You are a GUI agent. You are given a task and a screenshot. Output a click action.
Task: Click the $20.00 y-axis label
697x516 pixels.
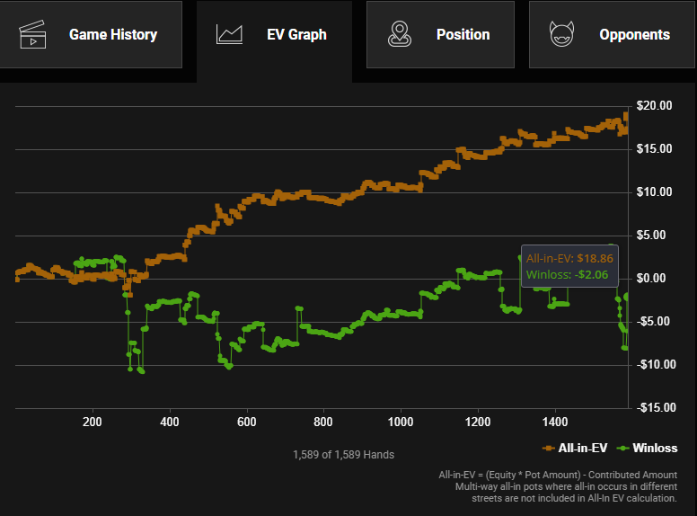[x=654, y=105]
